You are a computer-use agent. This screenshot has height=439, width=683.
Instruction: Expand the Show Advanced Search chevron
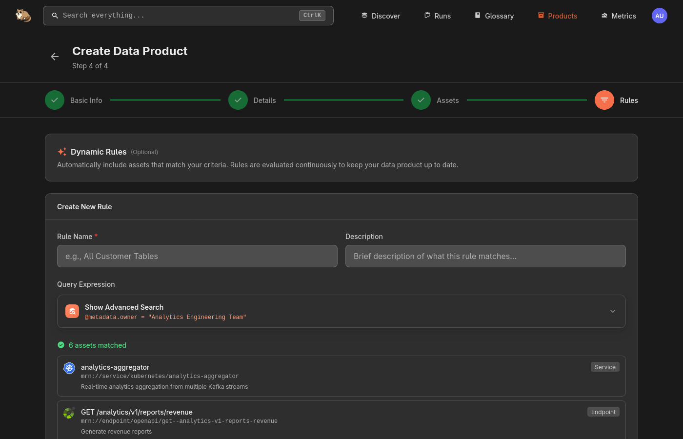coord(613,312)
